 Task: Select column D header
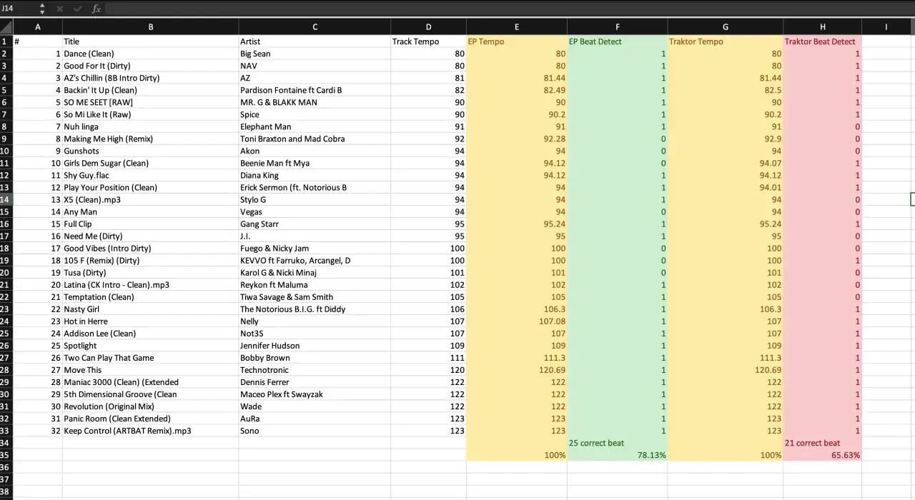click(x=428, y=27)
